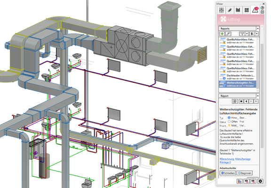The height and width of the screenshot is (188, 271).
Task: Click the Offen status radio circle
Action: (229, 122)
